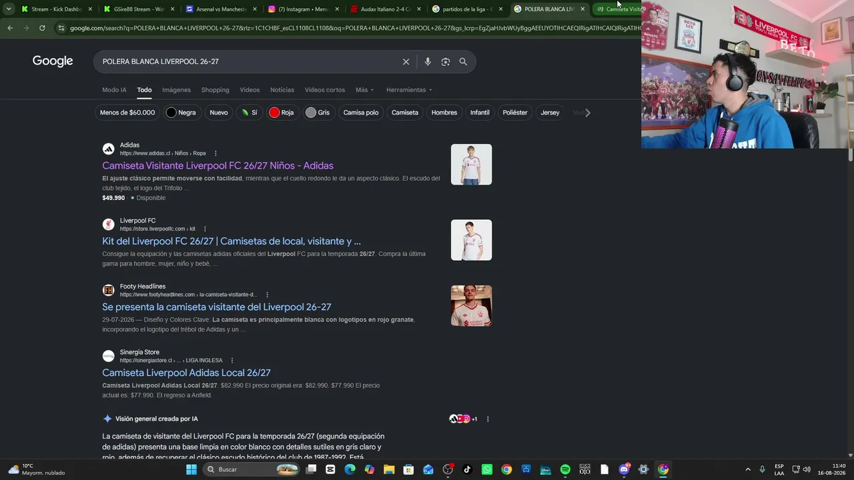
Task: Switch to the Instagram tab
Action: [303, 9]
